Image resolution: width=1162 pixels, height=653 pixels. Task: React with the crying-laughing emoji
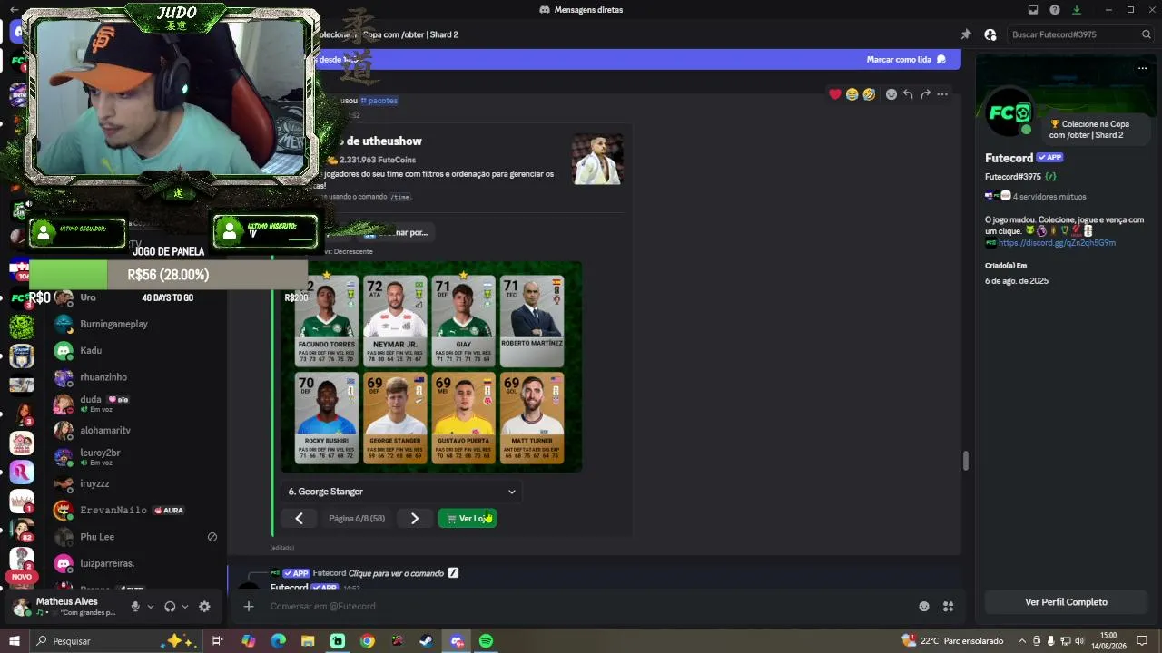click(852, 94)
